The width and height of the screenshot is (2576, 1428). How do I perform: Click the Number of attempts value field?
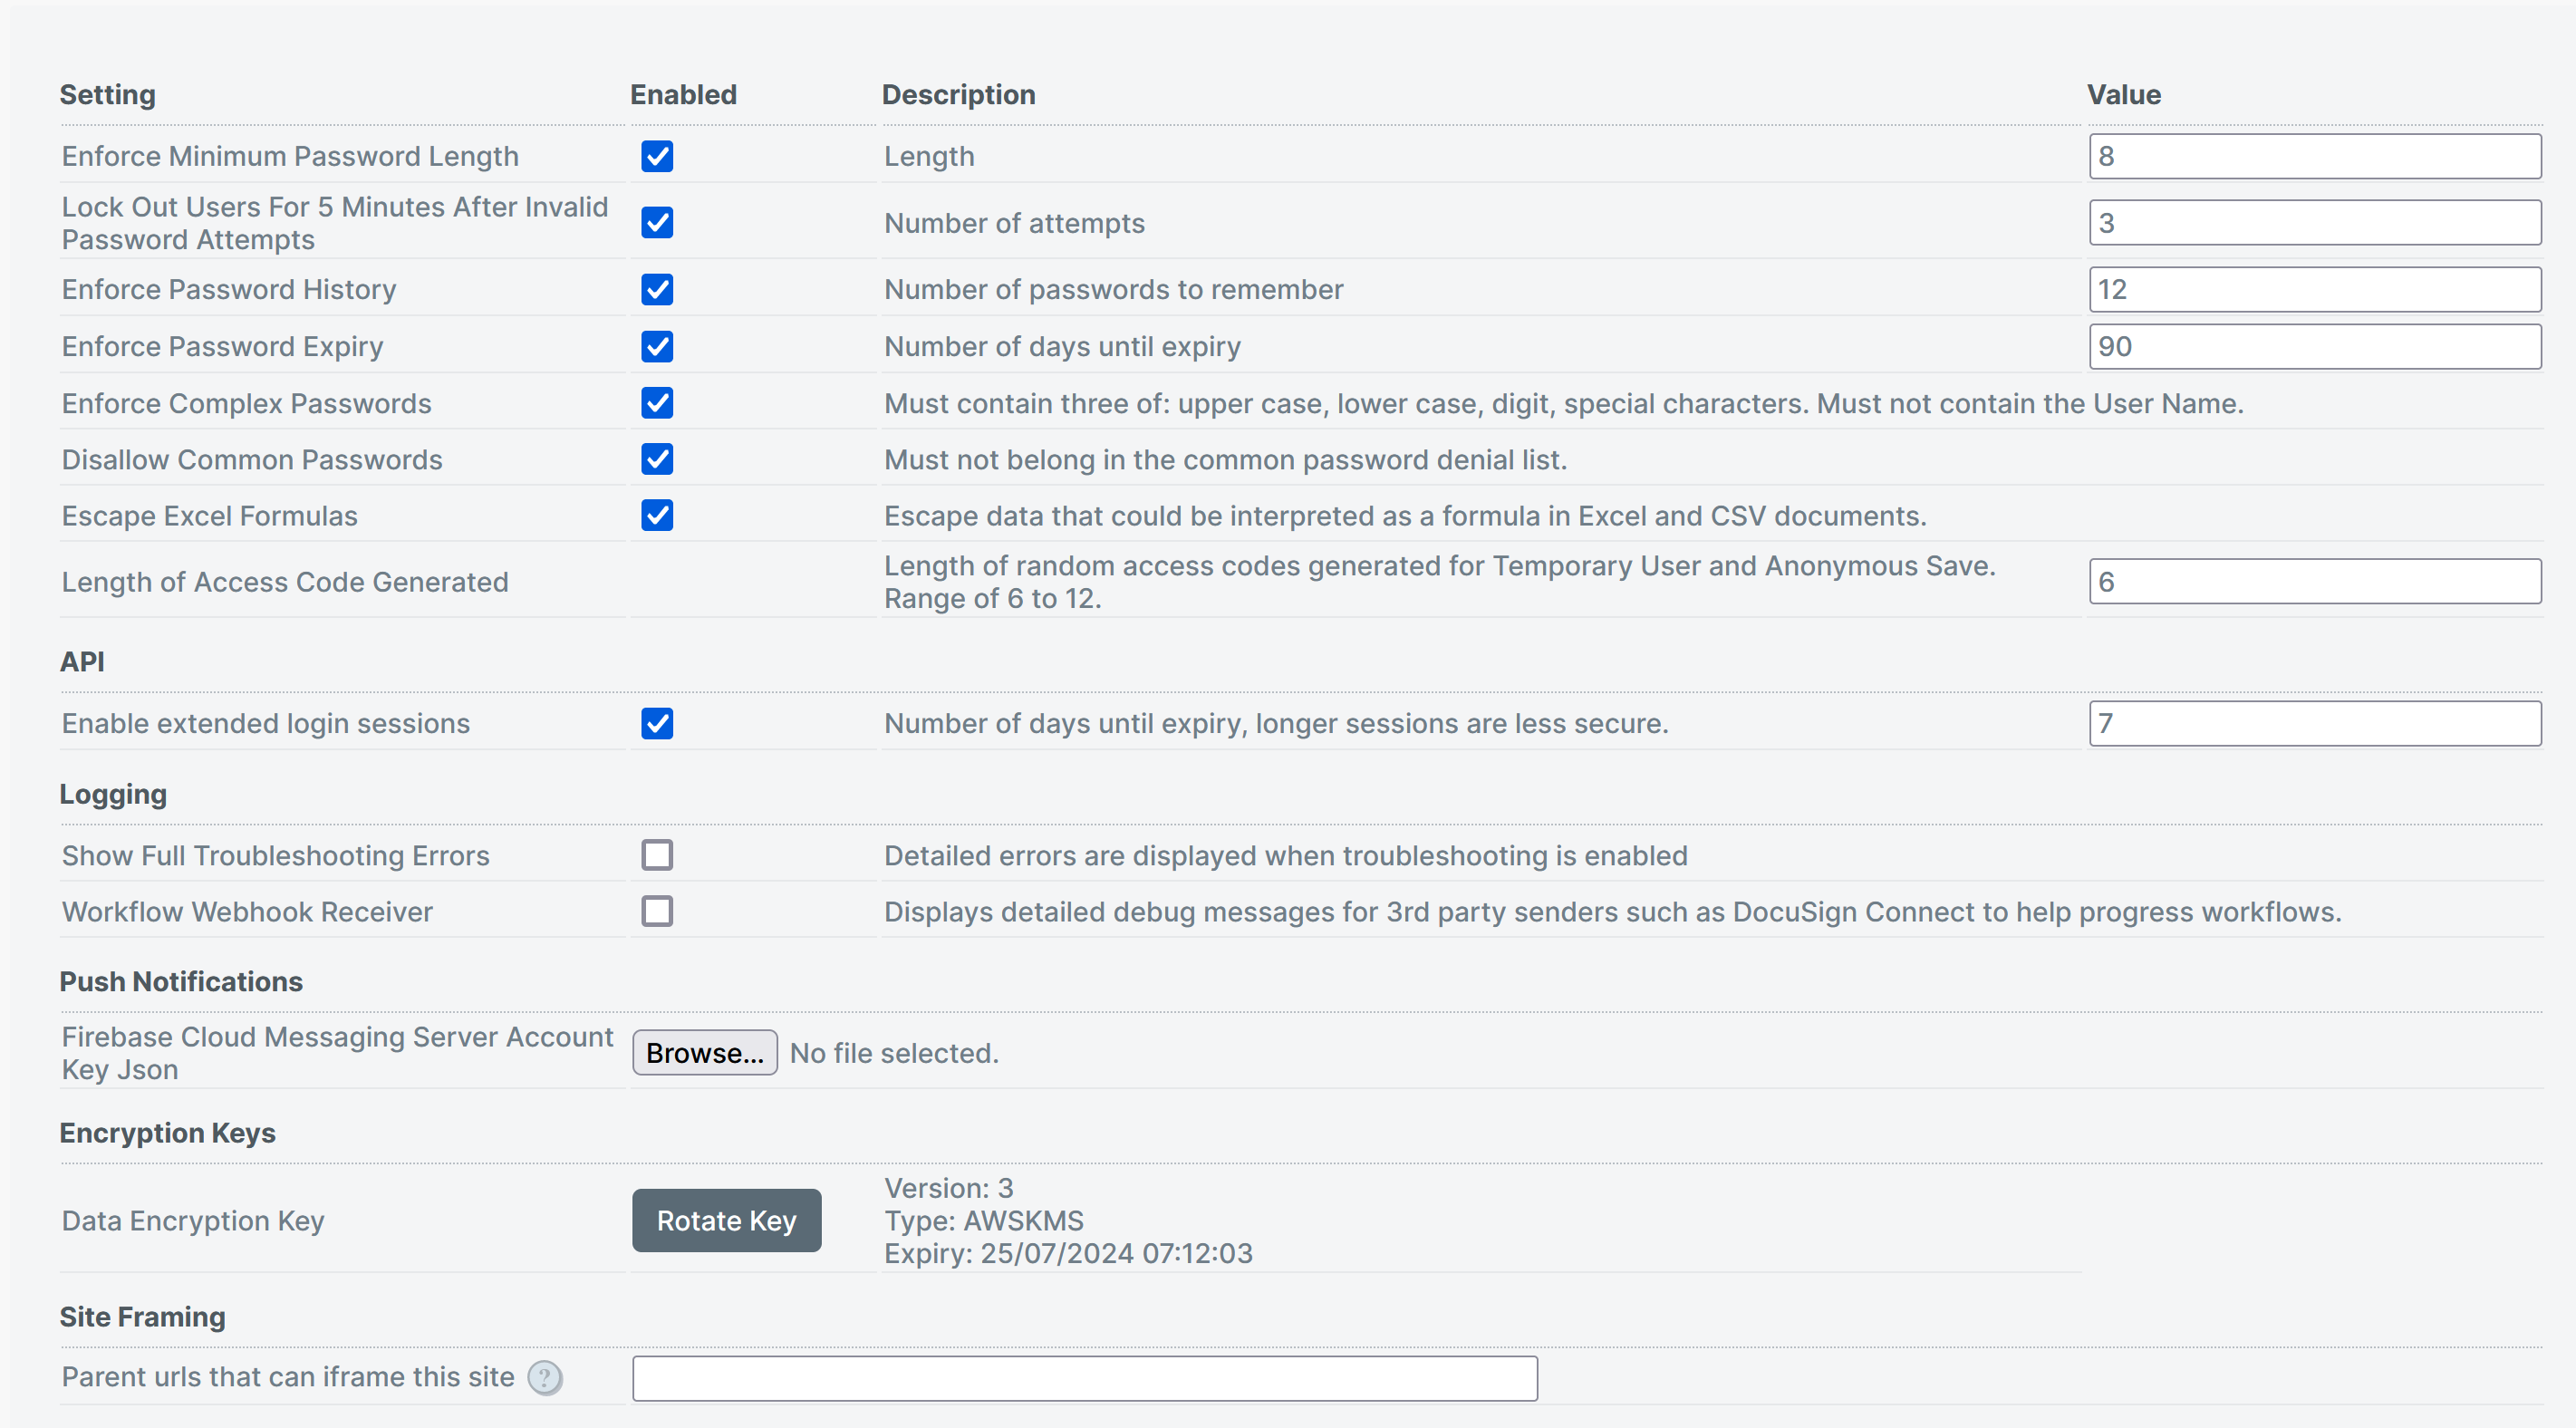pyautogui.click(x=2314, y=222)
